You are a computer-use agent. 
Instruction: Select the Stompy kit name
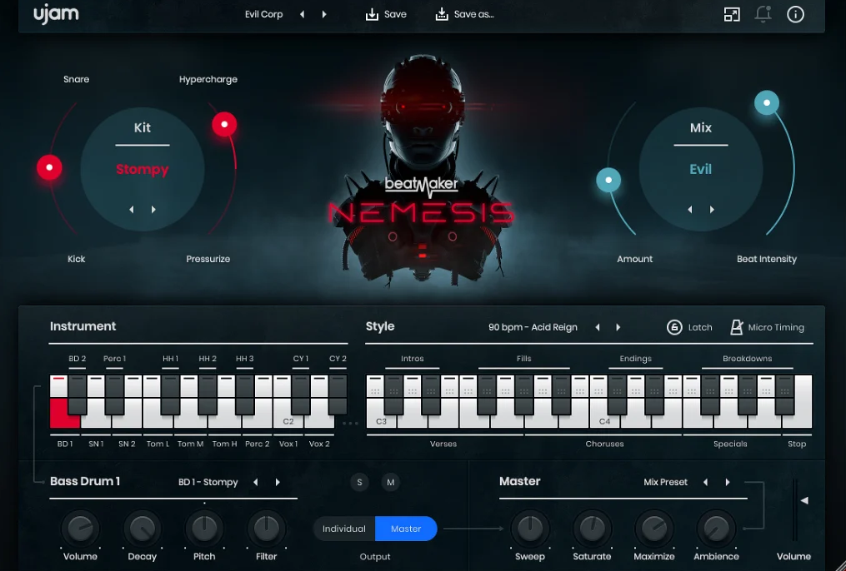pyautogui.click(x=142, y=169)
